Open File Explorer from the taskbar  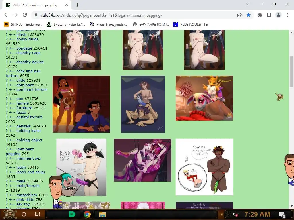click(x=102, y=214)
